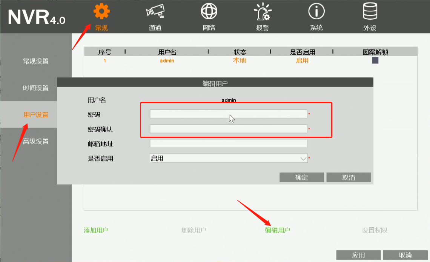The width and height of the screenshot is (430, 262).
Task: Click the 编辑用户 link below the table
Action: (x=278, y=230)
